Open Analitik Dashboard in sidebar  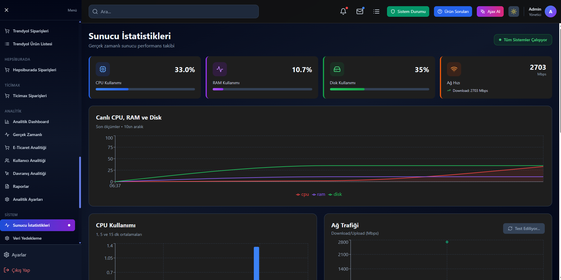pyautogui.click(x=31, y=122)
